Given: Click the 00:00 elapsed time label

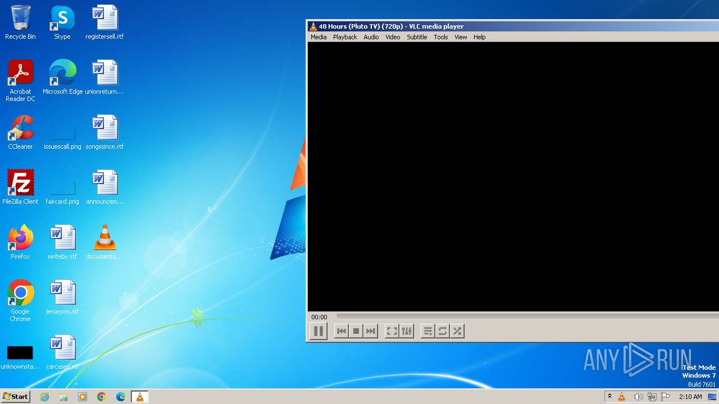Looking at the screenshot, I should [319, 317].
